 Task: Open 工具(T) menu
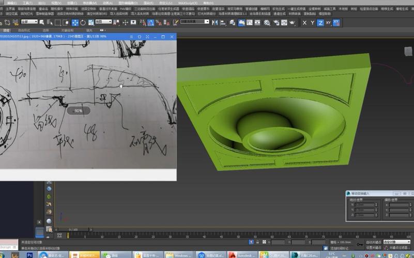pos(27,3)
